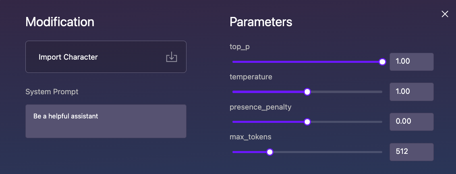Click the System Prompt label
This screenshot has height=174, width=456.
pos(52,92)
